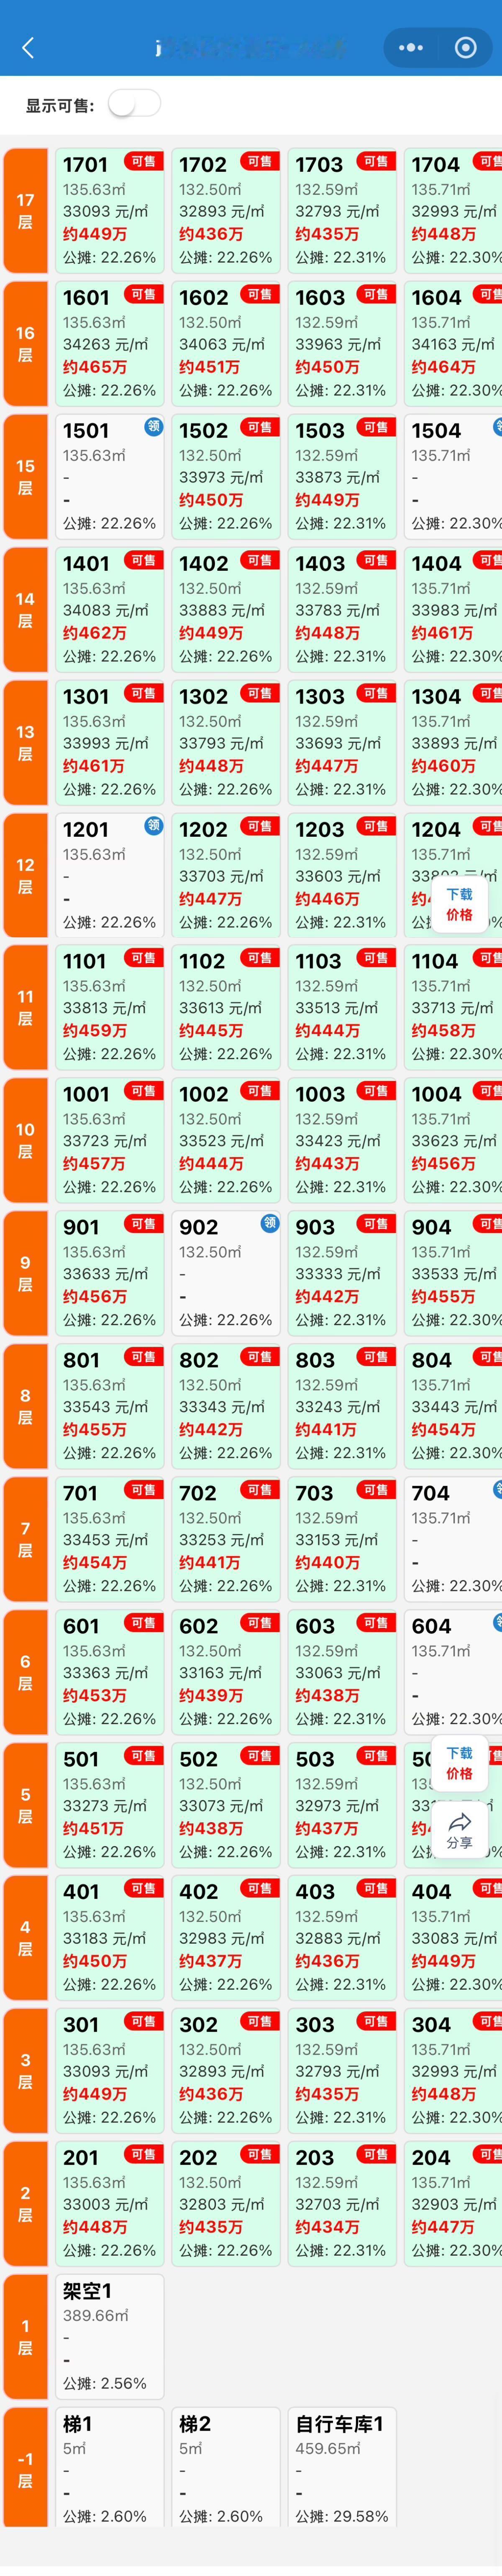Select the 12层 floor label
Screen dimensions: 502x2576
click(x=25, y=876)
